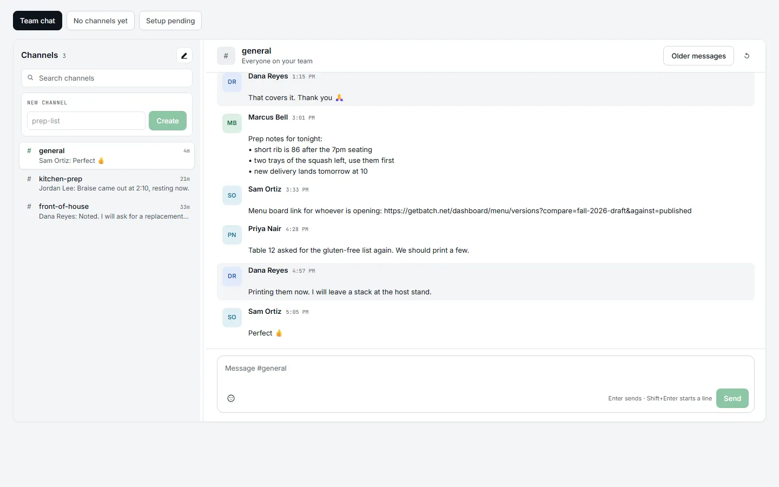Click the Dana Reyes name at 4:57 PM

tap(268, 271)
